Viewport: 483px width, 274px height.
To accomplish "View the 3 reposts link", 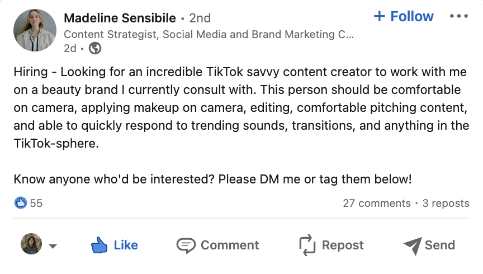I will tap(446, 203).
